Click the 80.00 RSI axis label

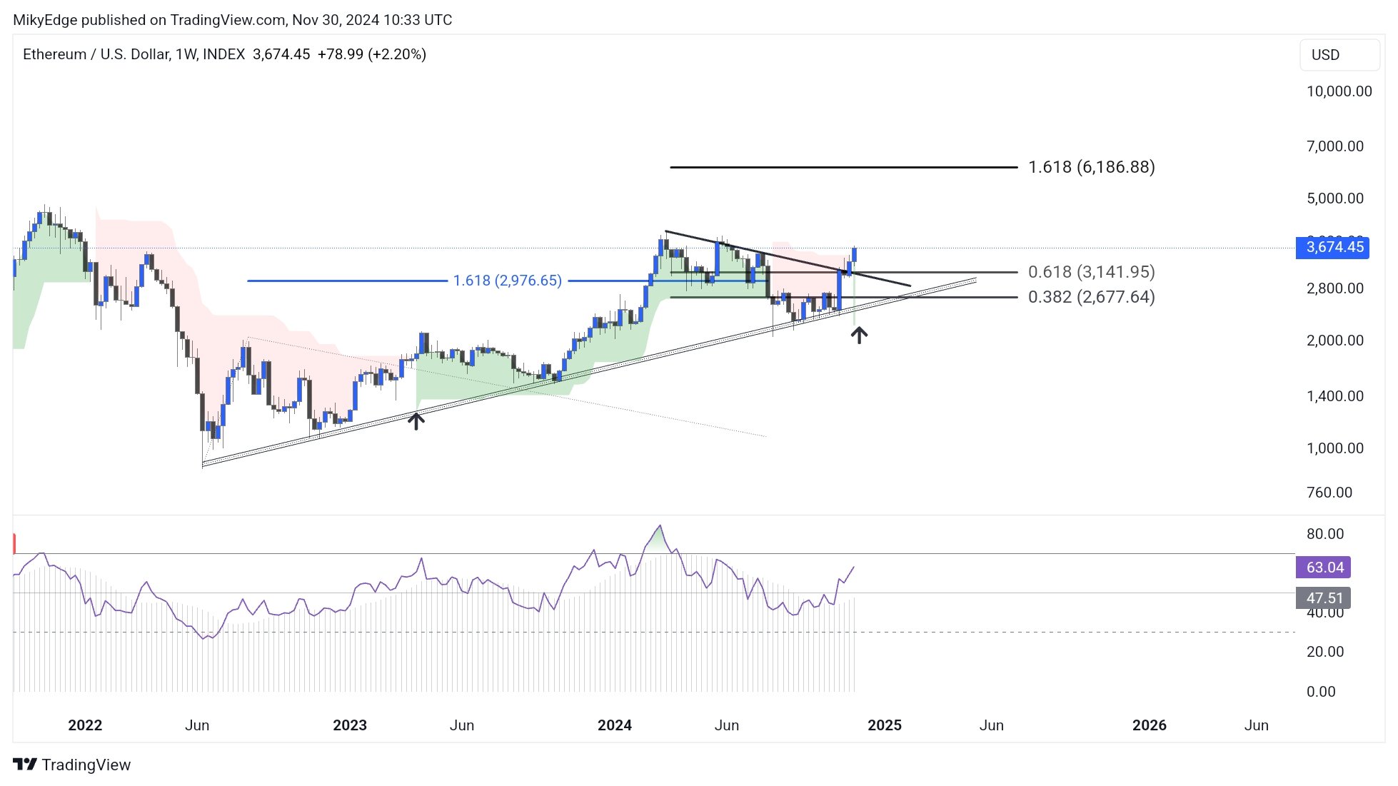pos(1324,534)
